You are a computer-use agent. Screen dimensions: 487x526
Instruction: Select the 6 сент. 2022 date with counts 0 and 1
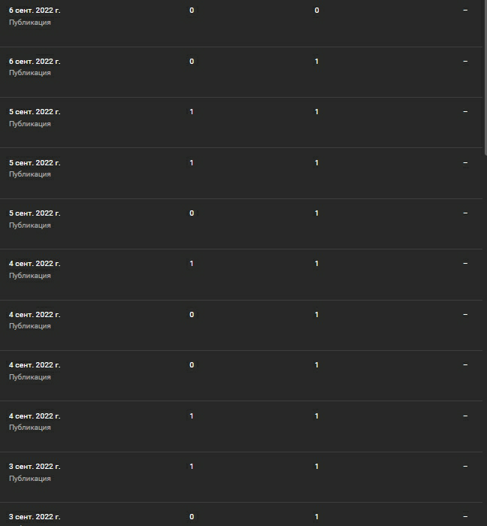(35, 61)
